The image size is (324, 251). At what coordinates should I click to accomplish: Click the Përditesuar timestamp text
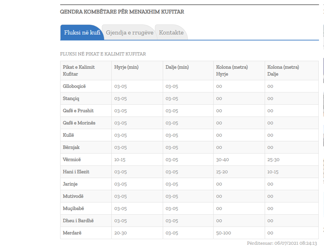tap(282, 243)
